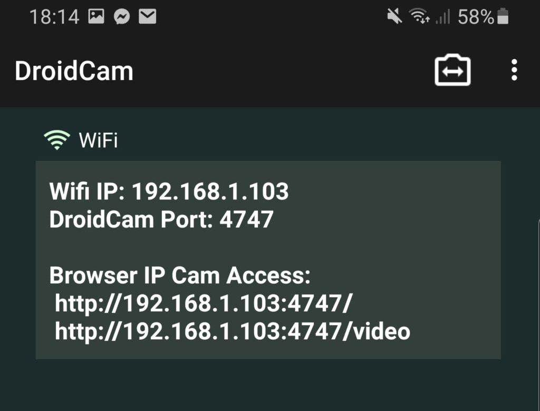Click the DroidCam title label
Screen dimensions: 540x411
point(74,70)
